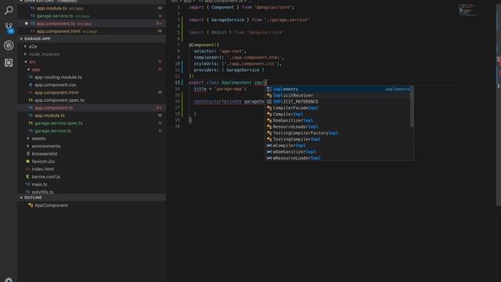Choose the DomSanitizerImpl suggestion
The width and height of the screenshot is (501, 282).
click(x=338, y=121)
